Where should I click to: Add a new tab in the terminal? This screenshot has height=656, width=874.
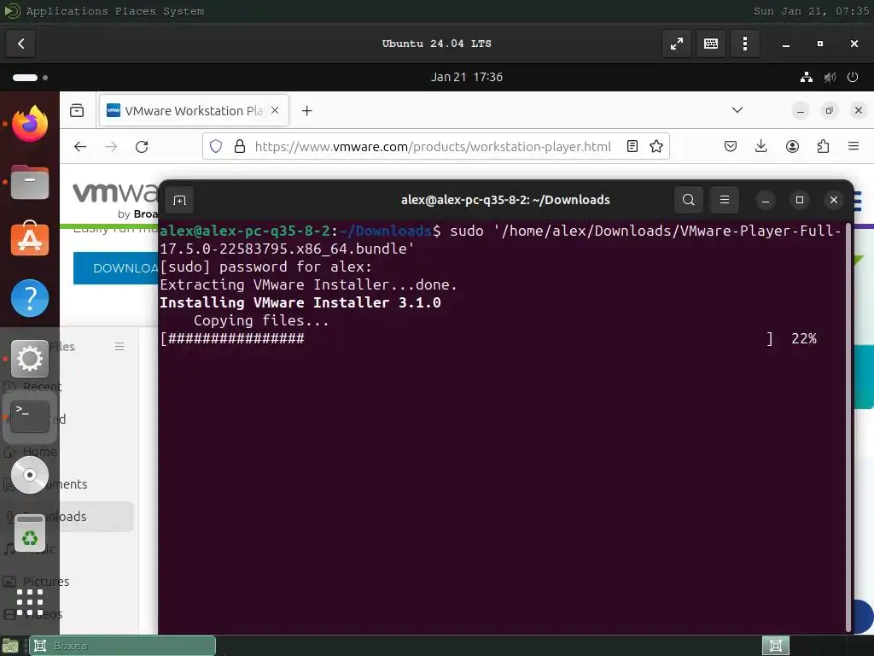coord(179,200)
